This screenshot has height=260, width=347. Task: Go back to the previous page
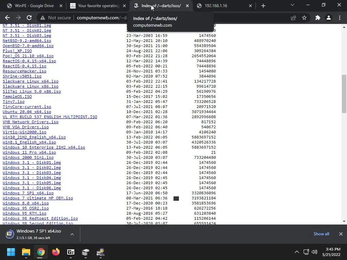[x=7, y=18]
